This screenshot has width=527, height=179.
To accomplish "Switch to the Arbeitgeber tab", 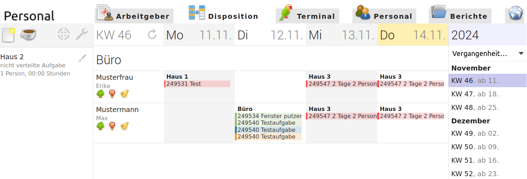I will [x=134, y=15].
